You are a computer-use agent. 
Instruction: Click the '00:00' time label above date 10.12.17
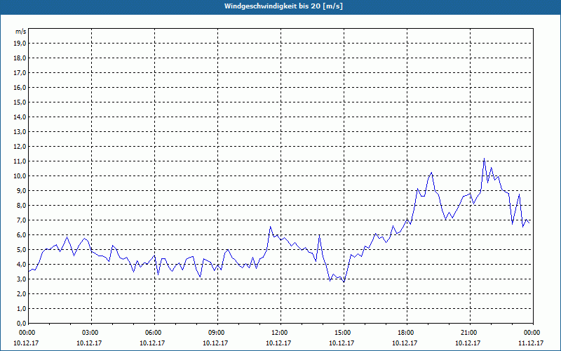coord(26,333)
